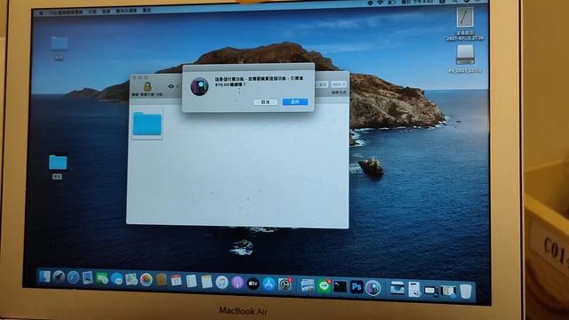Click the blue confirm button in dialog
The width and height of the screenshot is (569, 320).
click(x=295, y=102)
